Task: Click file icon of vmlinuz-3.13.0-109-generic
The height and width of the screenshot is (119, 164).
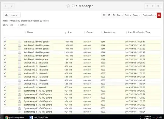Action: click(19, 63)
